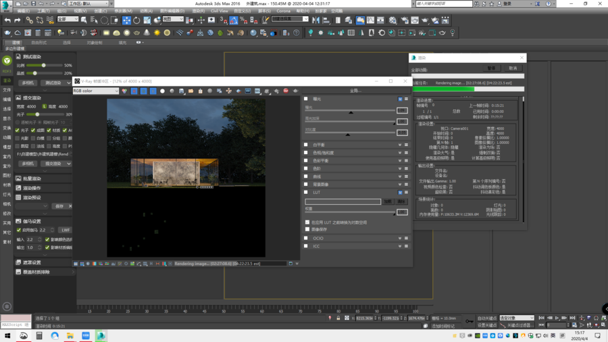The width and height of the screenshot is (608, 342).
Task: Select the Select and Link chain tool
Action: point(30,20)
